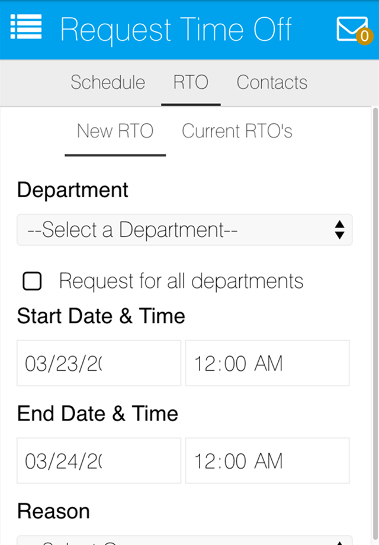Tap the orange zero notification badge
Image resolution: width=379 pixels, height=545 pixels.
pyautogui.click(x=364, y=36)
